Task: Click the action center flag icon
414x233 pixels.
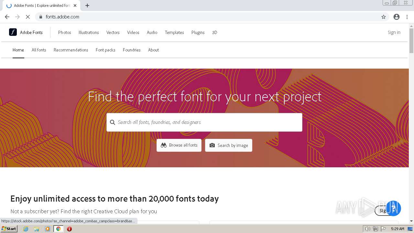Action: [x=383, y=229]
